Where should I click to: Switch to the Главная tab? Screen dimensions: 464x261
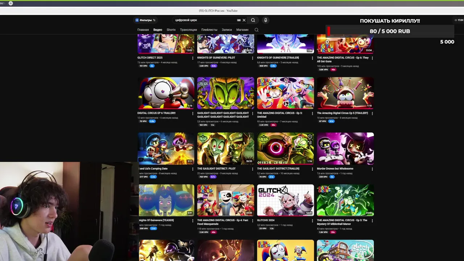(143, 30)
